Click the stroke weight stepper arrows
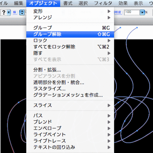 point(22,12)
